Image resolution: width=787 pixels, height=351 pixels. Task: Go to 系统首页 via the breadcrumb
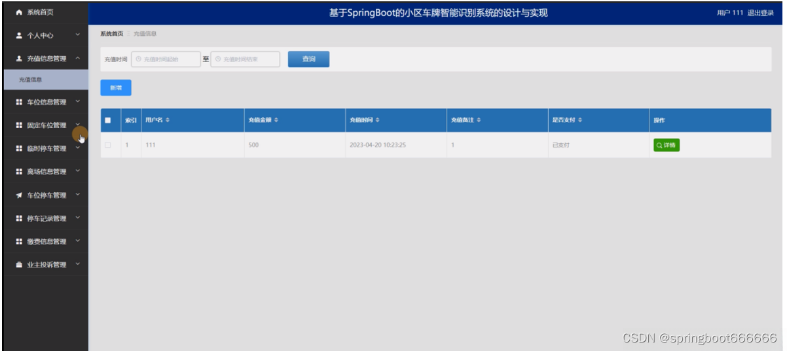[111, 33]
